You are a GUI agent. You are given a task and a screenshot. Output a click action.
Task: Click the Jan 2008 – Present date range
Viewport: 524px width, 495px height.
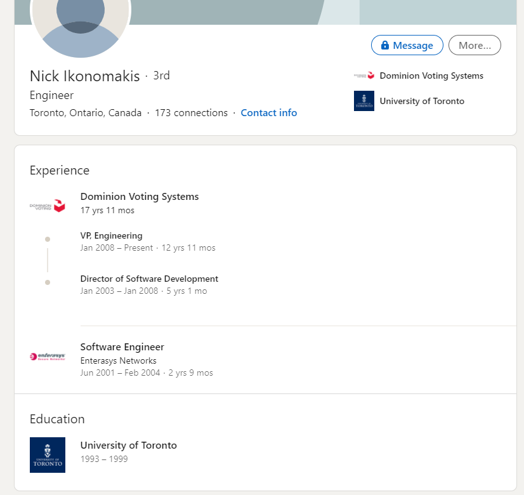(x=116, y=247)
